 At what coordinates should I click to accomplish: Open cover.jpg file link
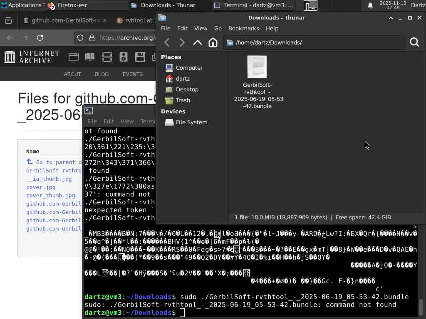coord(41,187)
